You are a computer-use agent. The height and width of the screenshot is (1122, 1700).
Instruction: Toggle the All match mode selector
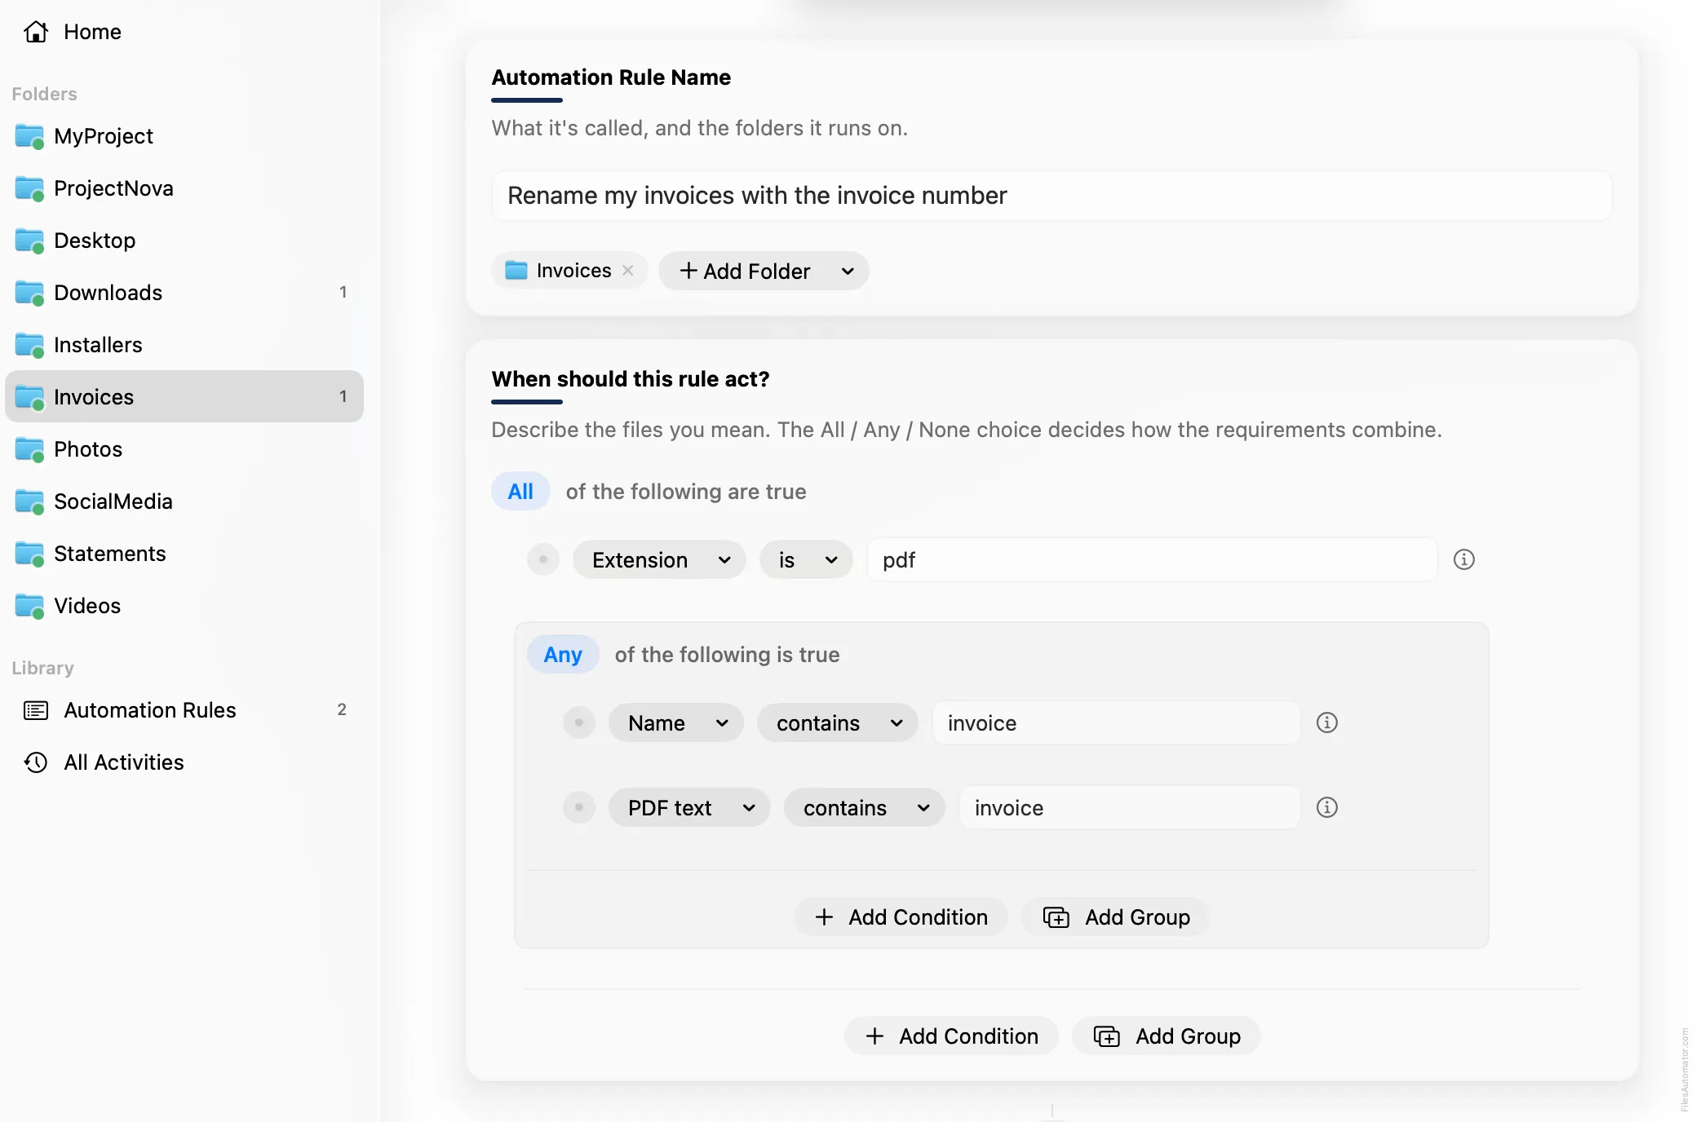point(520,492)
